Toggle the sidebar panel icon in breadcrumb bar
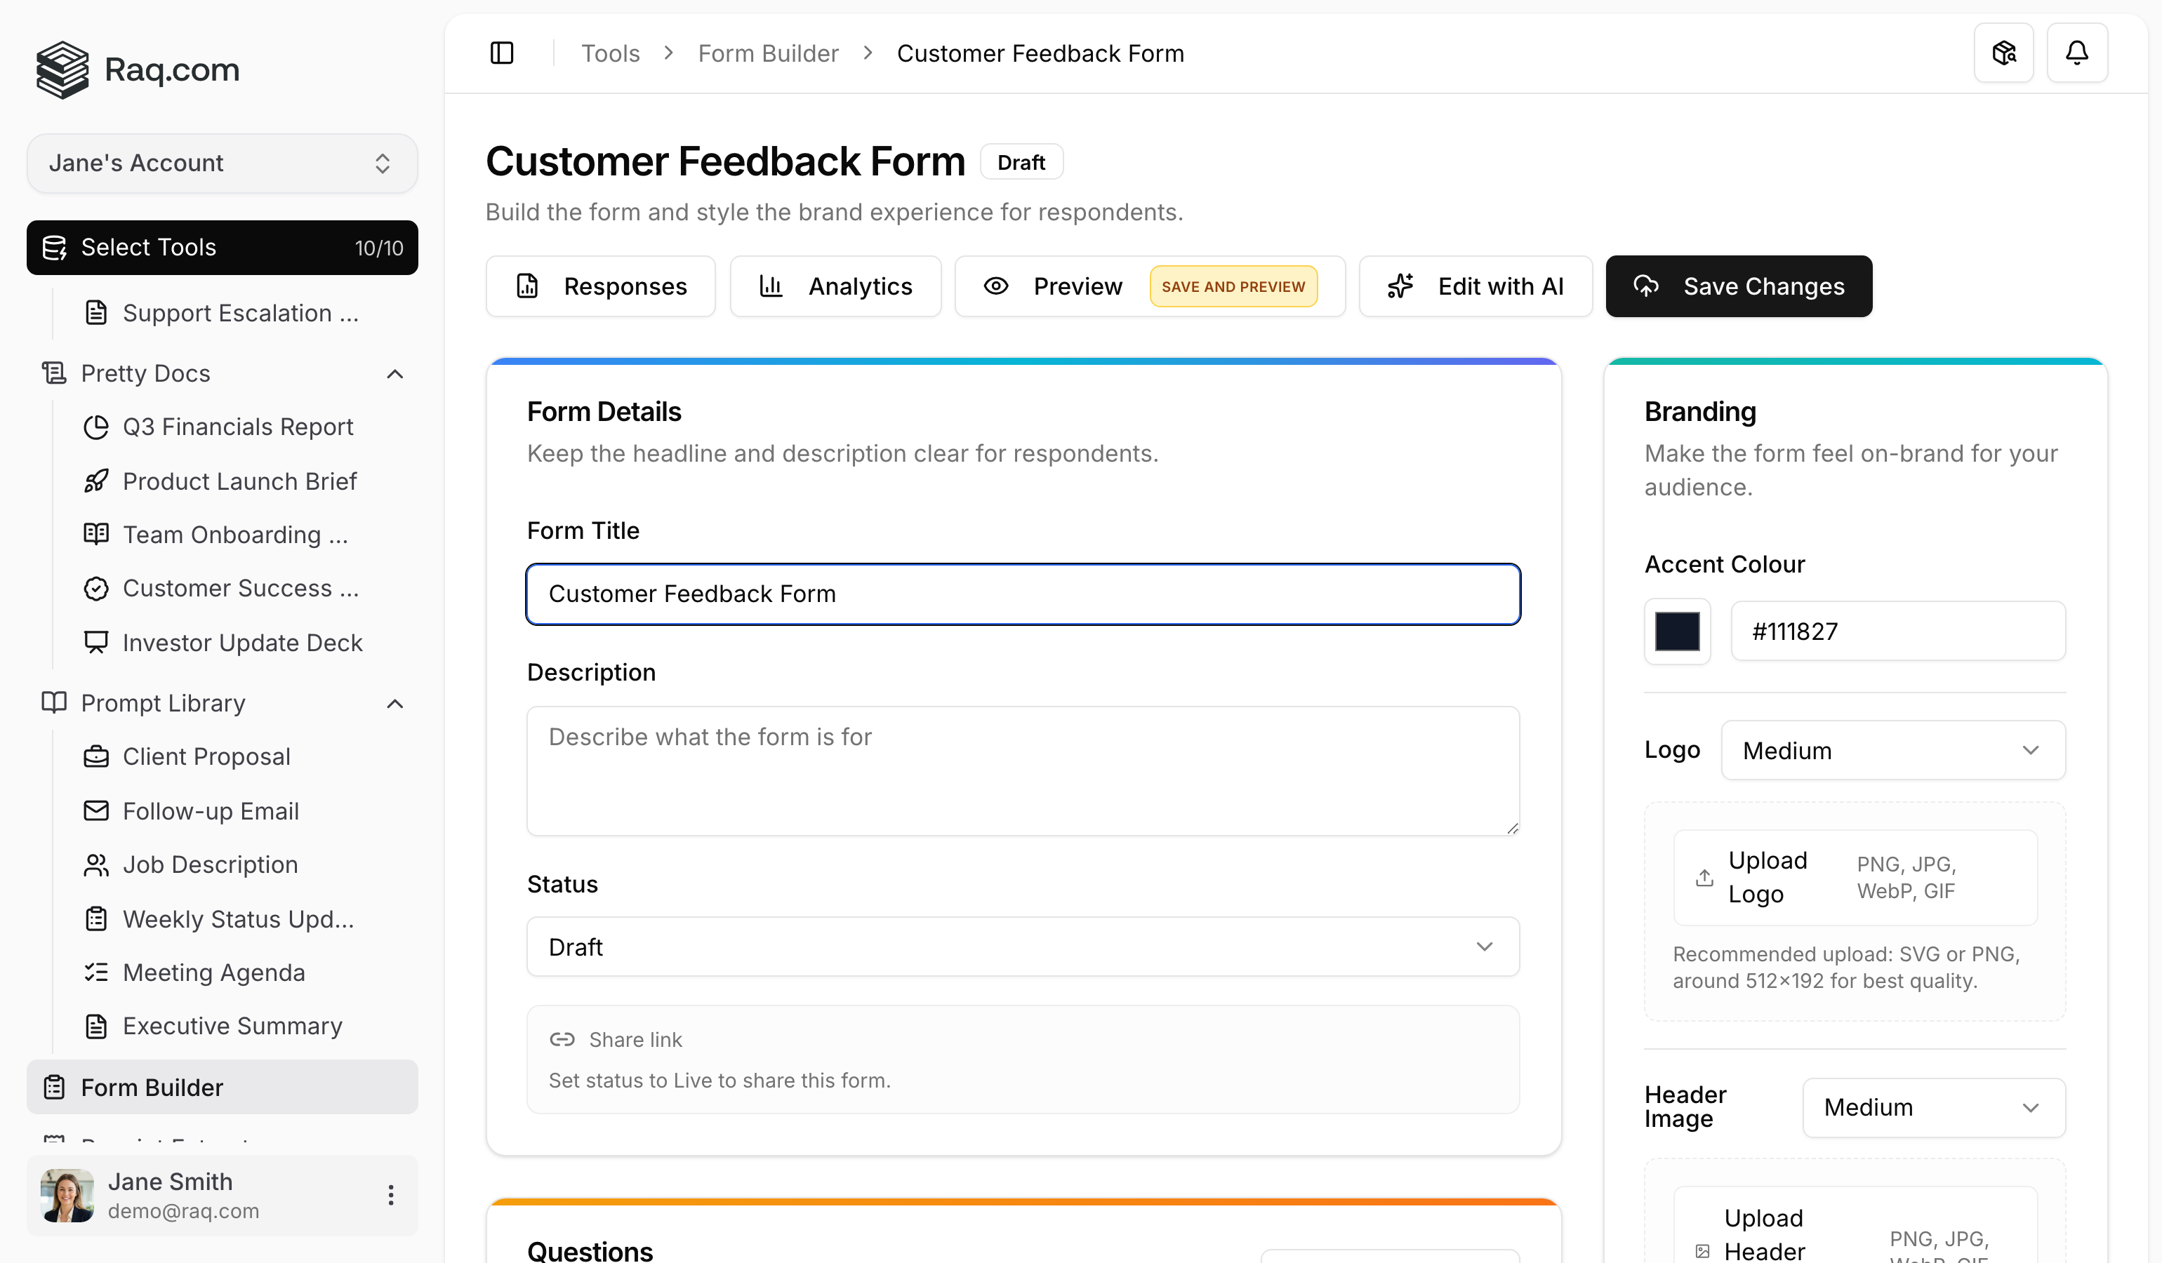 (x=501, y=53)
